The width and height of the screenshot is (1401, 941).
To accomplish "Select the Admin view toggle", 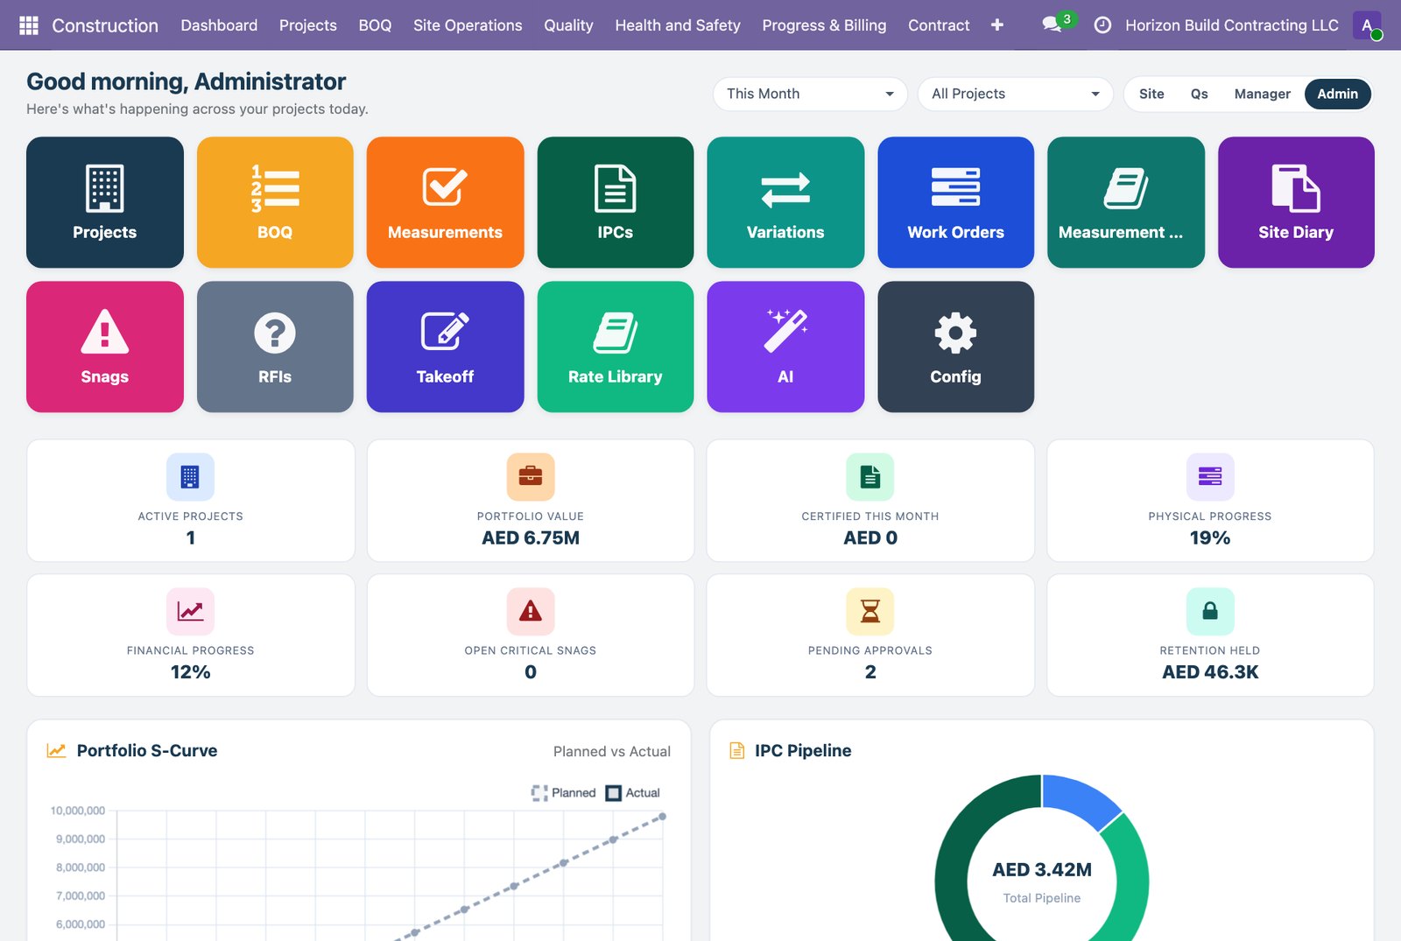I will click(x=1337, y=94).
